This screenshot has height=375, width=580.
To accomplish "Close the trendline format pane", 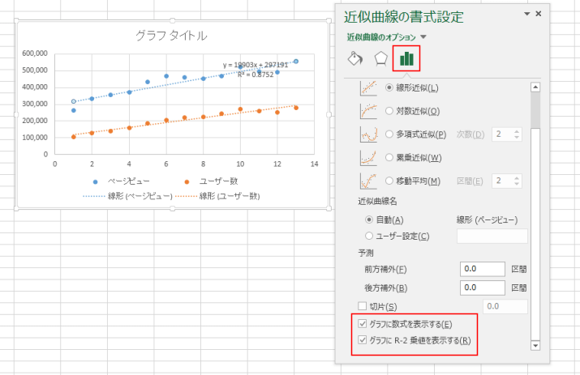I will 538,14.
